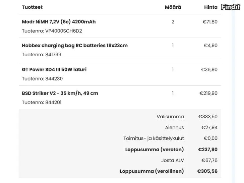The width and height of the screenshot is (244, 183).
Task: Click product number 844230
Action: point(54,79)
